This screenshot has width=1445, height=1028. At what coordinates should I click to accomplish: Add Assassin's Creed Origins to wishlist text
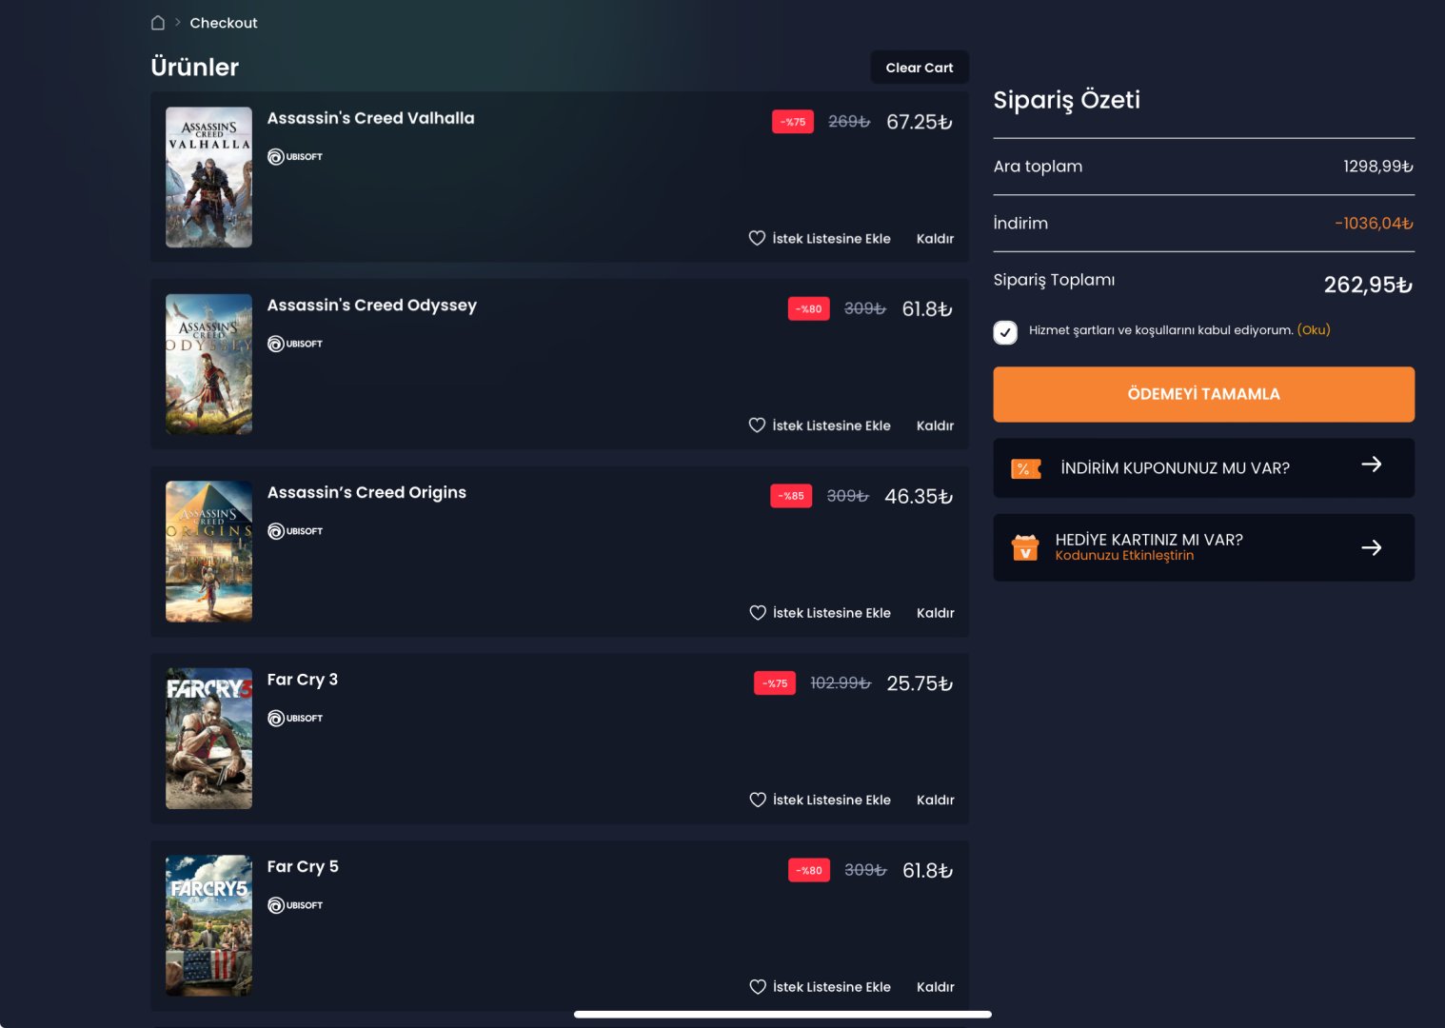point(832,613)
